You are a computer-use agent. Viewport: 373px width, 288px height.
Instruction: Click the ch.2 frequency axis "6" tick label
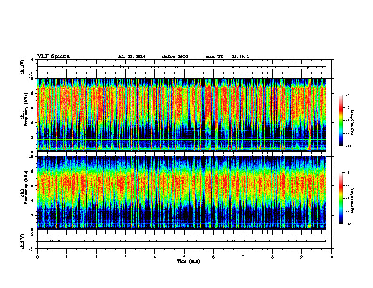[x=33, y=186]
